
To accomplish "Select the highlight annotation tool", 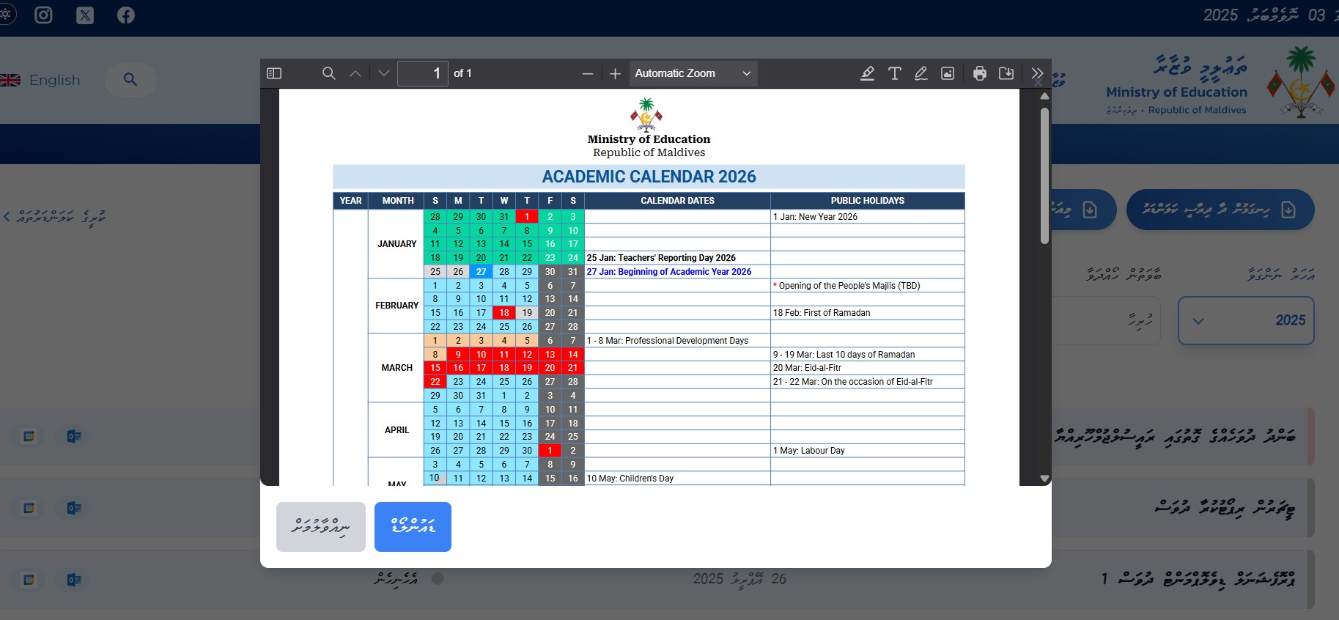I will point(867,73).
